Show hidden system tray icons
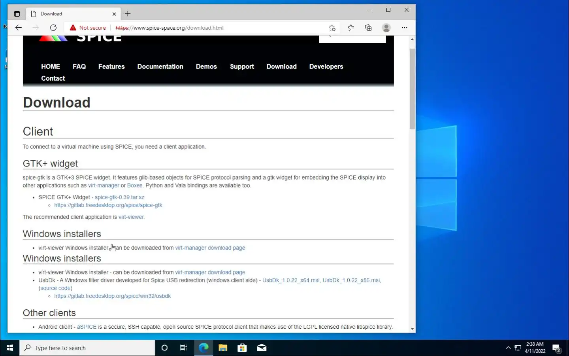This screenshot has height=356, width=569. (508, 348)
